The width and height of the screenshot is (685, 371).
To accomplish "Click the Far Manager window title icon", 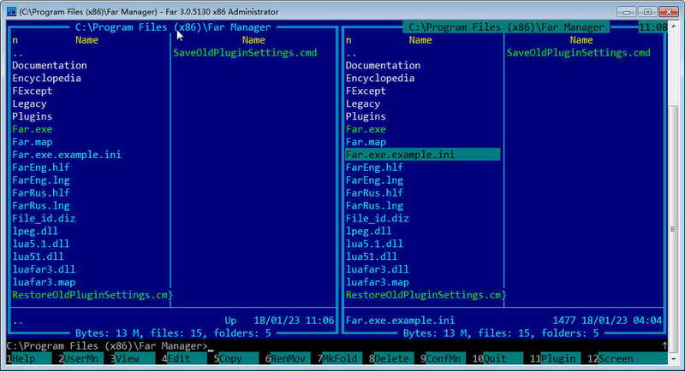I will click(x=11, y=11).
